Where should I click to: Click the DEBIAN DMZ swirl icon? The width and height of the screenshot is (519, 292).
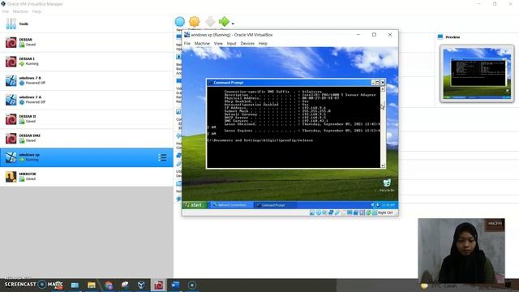point(11,138)
